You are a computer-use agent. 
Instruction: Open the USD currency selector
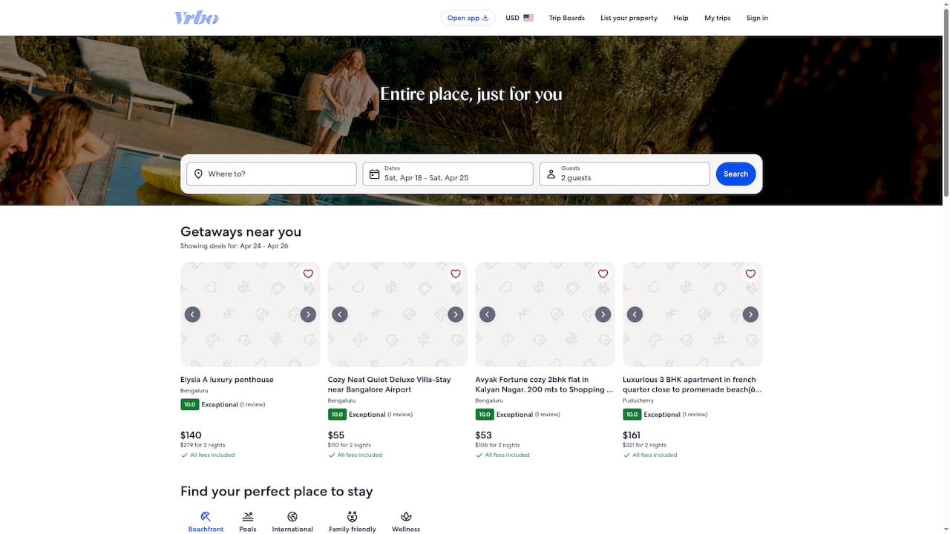(519, 17)
